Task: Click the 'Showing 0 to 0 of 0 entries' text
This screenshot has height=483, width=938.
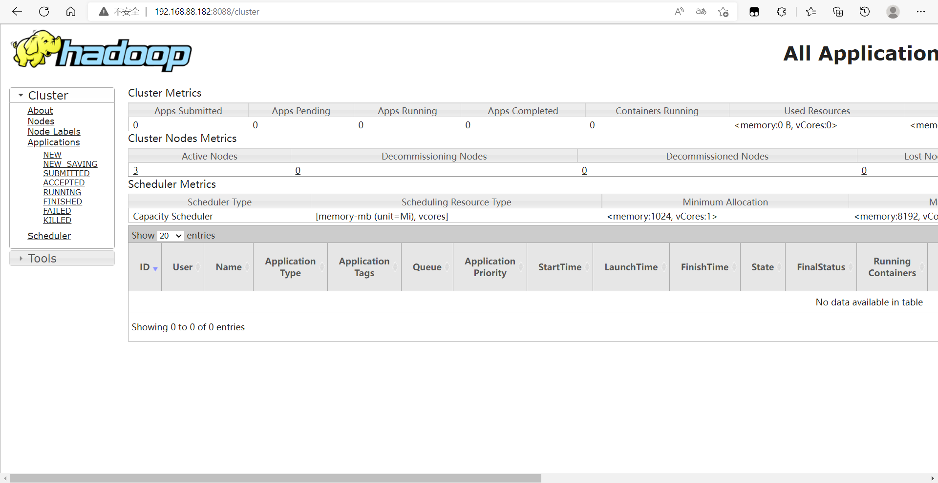Action: 188,327
